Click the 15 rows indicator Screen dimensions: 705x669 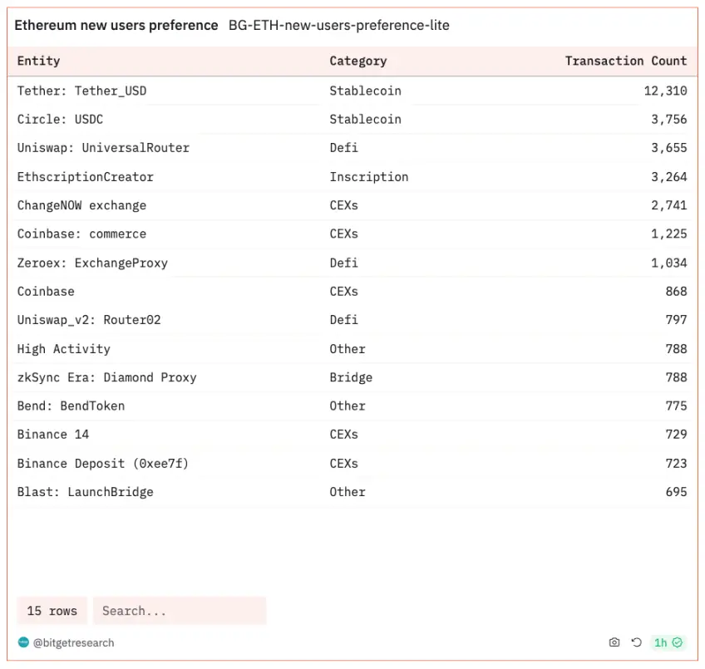tap(52, 611)
